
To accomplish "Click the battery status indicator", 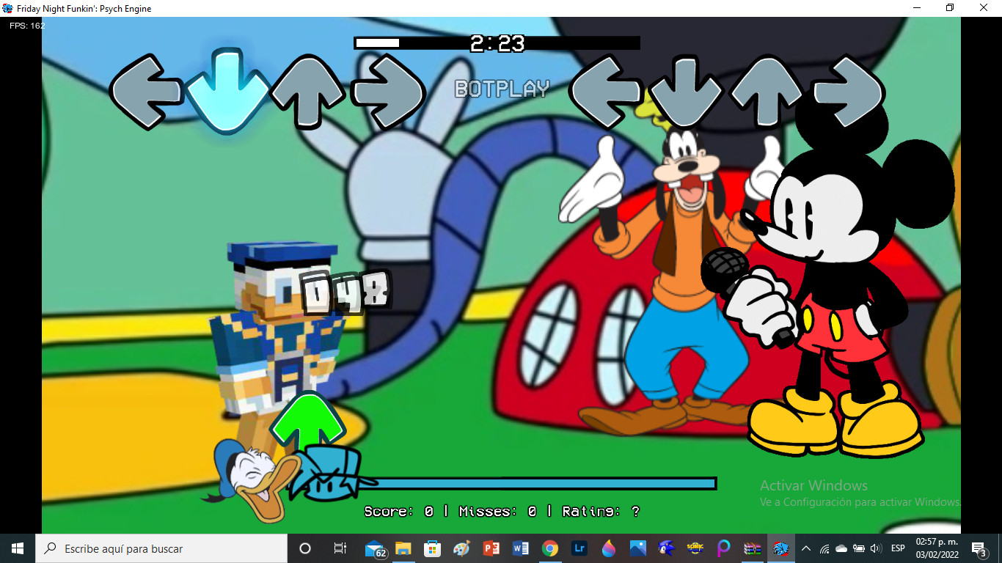I will [x=858, y=548].
